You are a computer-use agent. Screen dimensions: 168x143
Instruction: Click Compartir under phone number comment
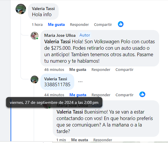(124, 95)
